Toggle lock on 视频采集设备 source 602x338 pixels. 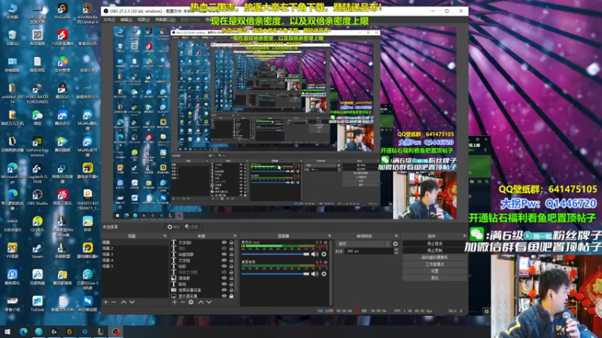coord(231,290)
